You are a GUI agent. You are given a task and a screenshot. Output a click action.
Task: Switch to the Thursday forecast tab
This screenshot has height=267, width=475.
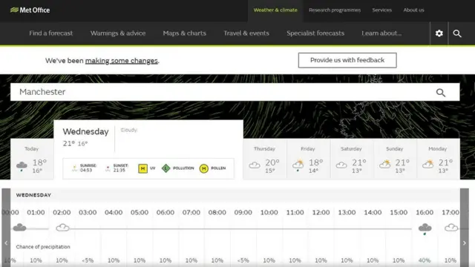264,159
